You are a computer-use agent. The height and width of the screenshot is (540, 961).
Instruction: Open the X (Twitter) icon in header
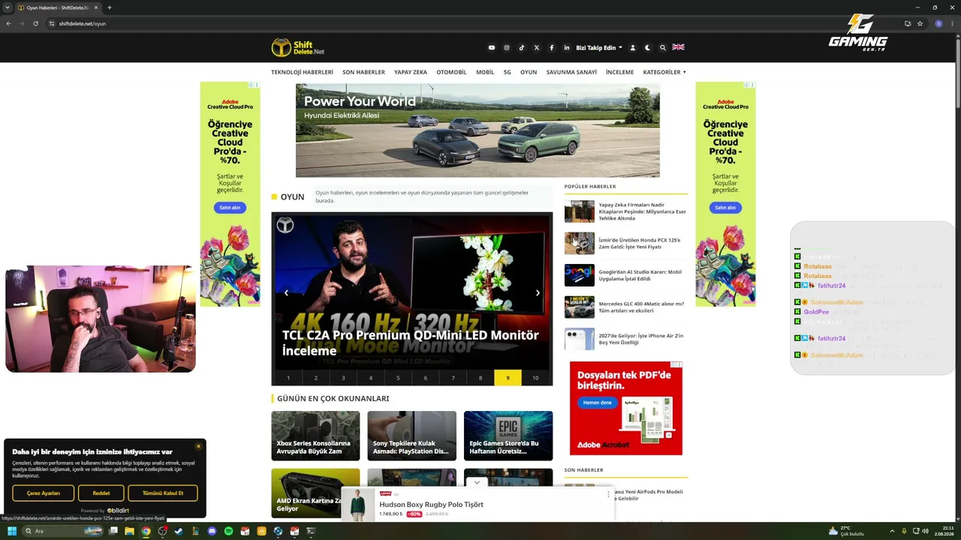pyautogui.click(x=537, y=47)
